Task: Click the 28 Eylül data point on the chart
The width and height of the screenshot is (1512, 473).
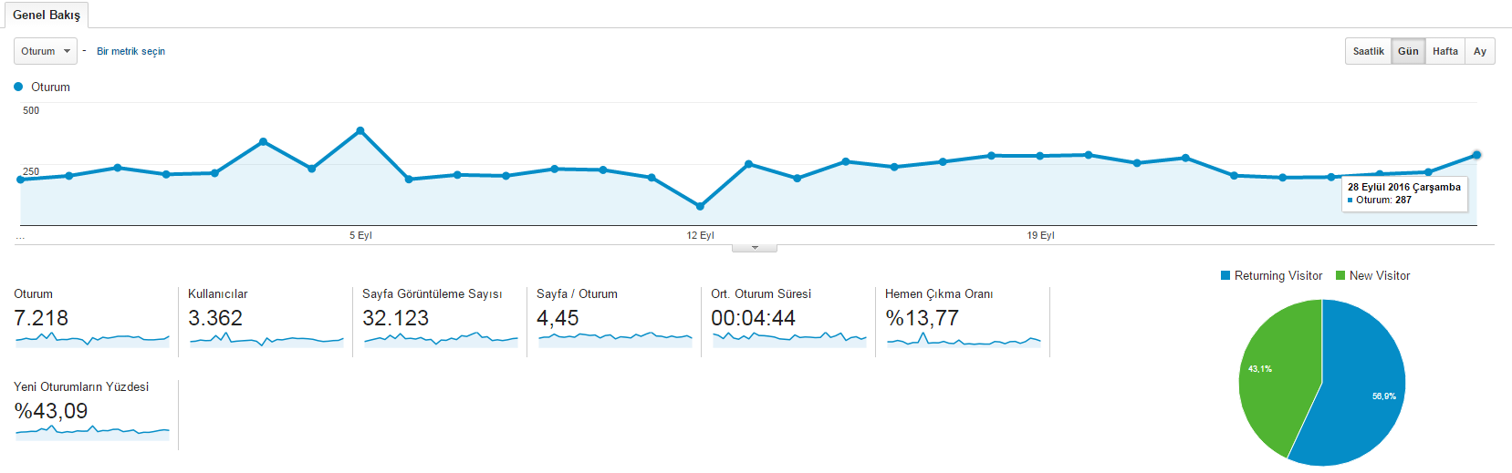Action: pos(1476,155)
